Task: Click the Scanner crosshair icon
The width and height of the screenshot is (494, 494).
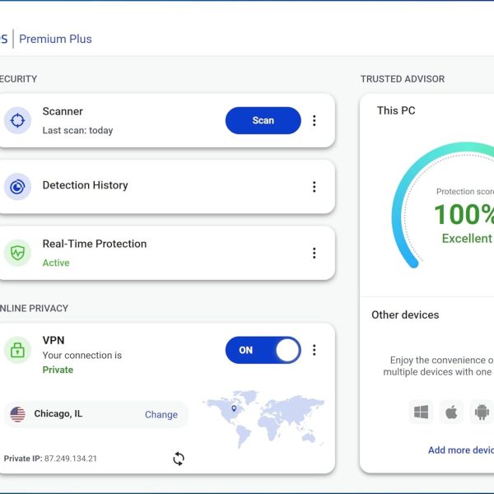Action: [x=17, y=120]
